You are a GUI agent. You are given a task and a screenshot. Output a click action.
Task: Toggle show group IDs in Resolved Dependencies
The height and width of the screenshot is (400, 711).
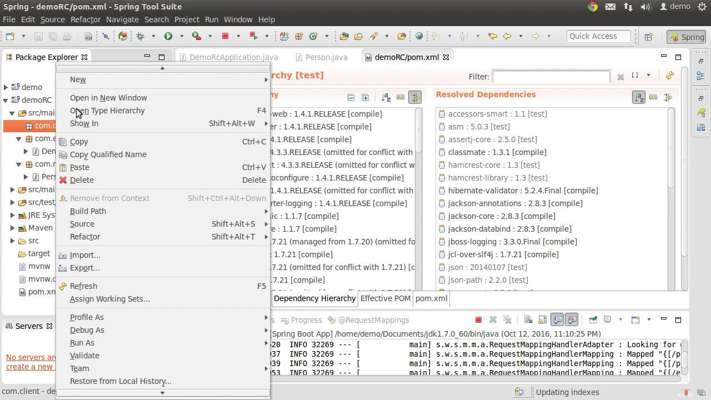(x=653, y=97)
